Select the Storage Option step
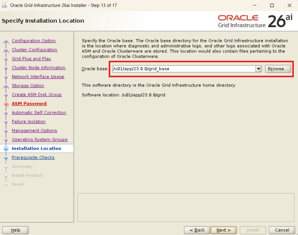The height and width of the screenshot is (235, 298). point(28,86)
